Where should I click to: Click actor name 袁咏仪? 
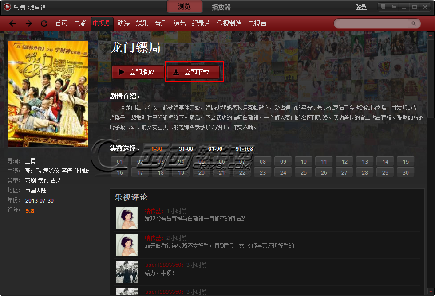click(x=51, y=171)
